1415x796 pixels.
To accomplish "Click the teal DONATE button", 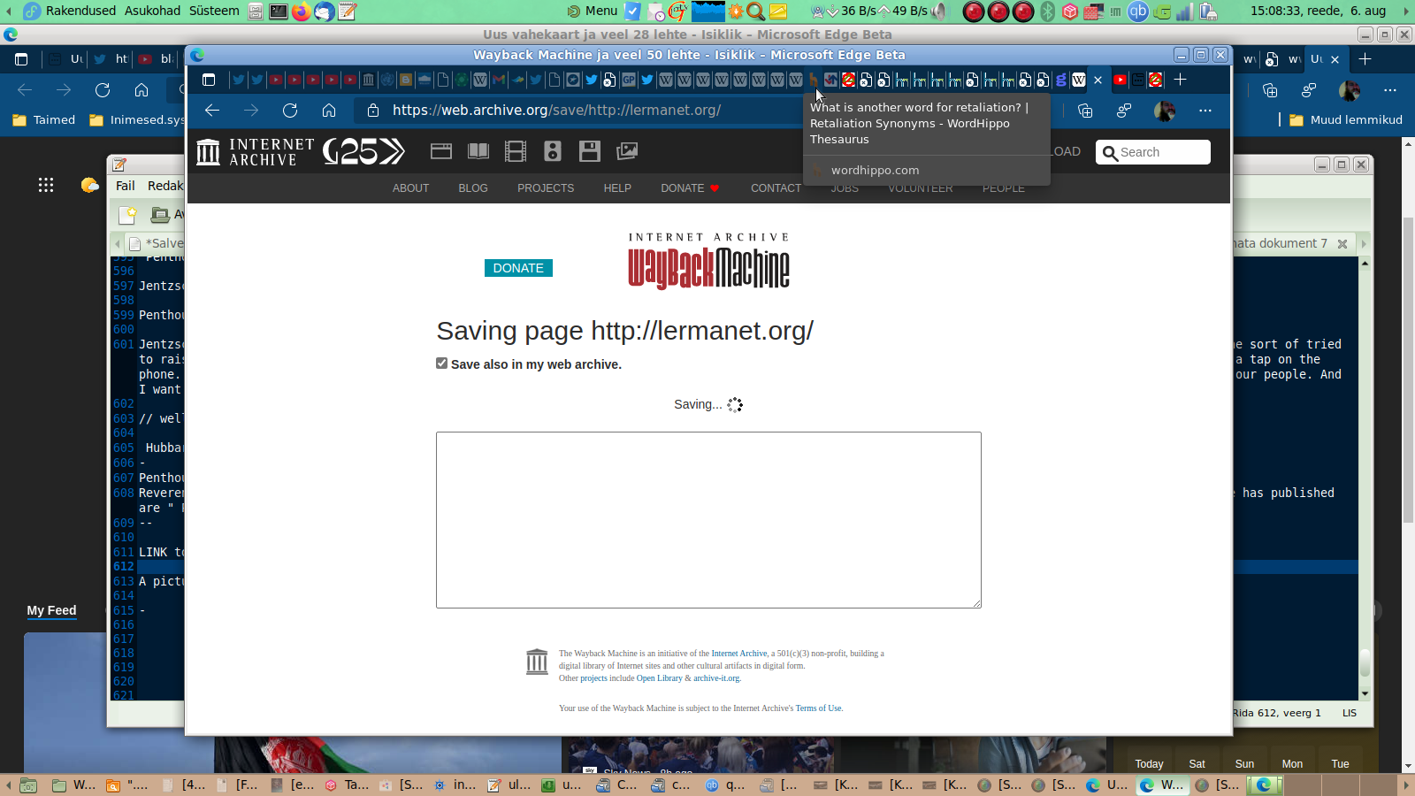I will (518, 268).
